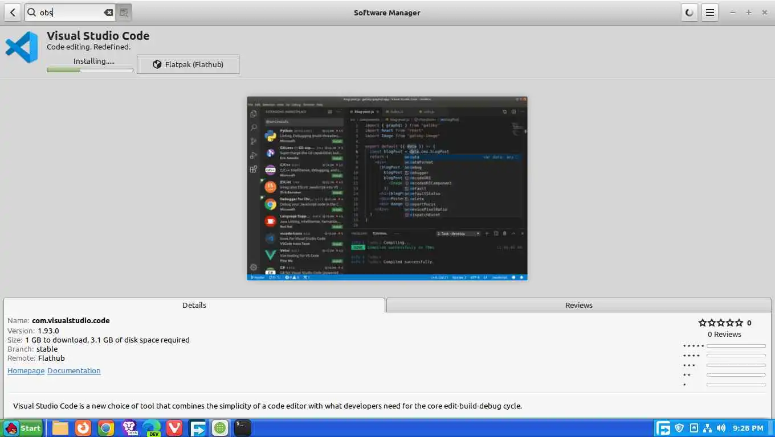Open the sound volume tray icon

721,428
